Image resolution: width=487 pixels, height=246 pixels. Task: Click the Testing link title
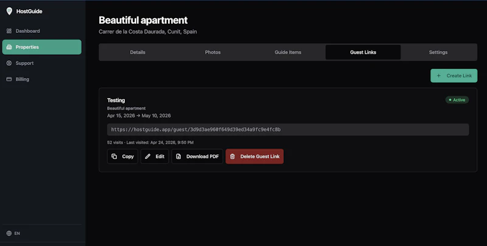[116, 100]
